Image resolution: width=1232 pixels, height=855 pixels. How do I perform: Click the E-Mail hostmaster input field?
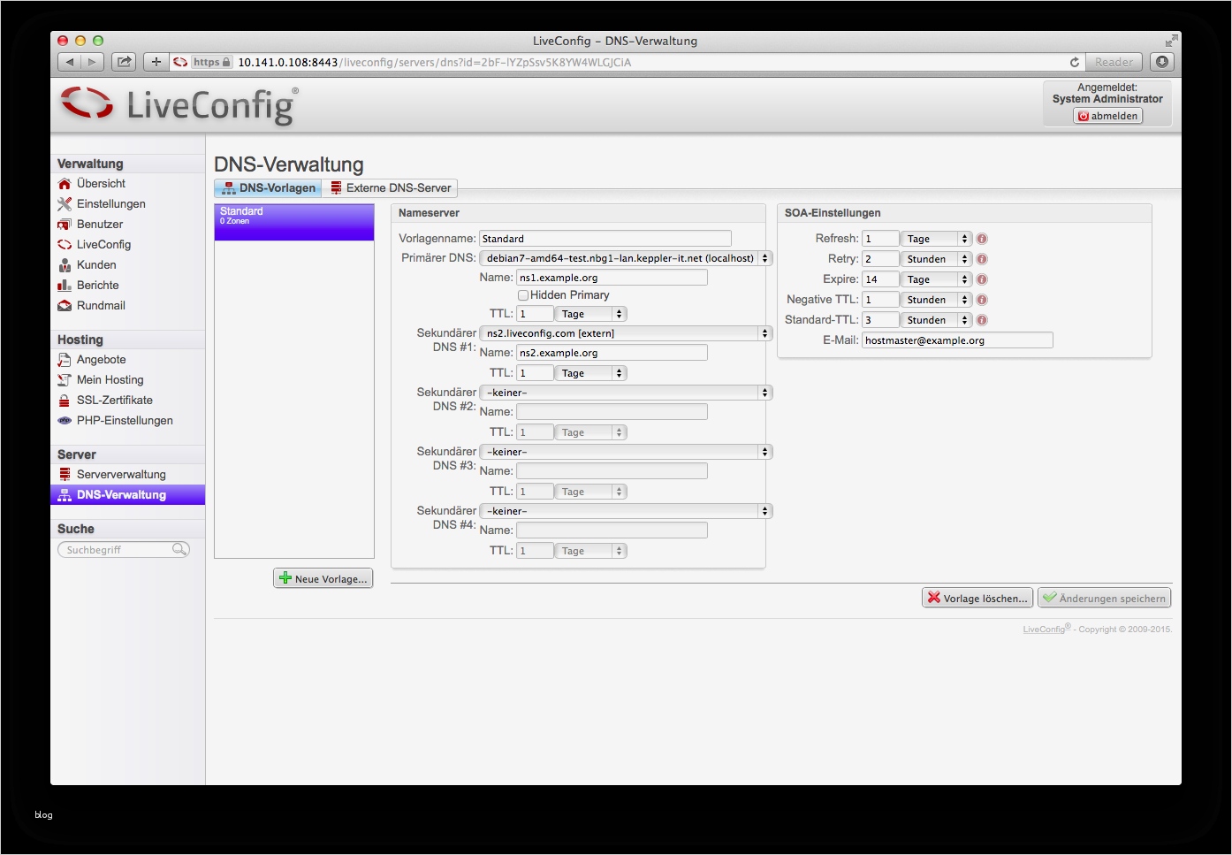tap(958, 340)
